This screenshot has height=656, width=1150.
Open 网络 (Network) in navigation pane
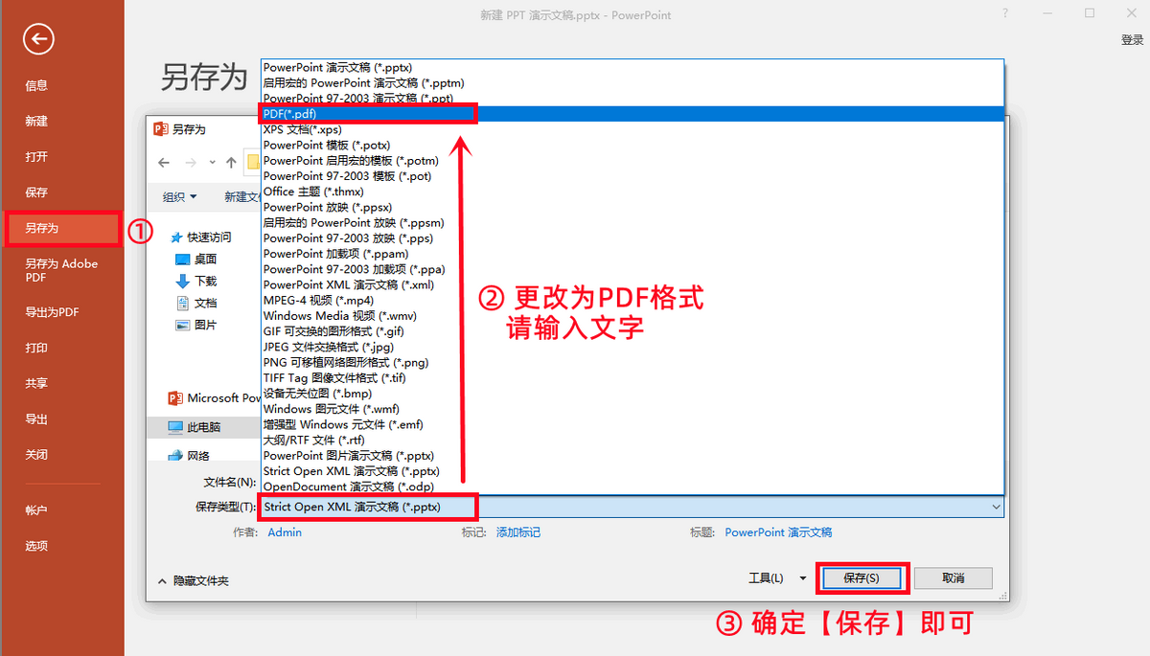click(198, 456)
